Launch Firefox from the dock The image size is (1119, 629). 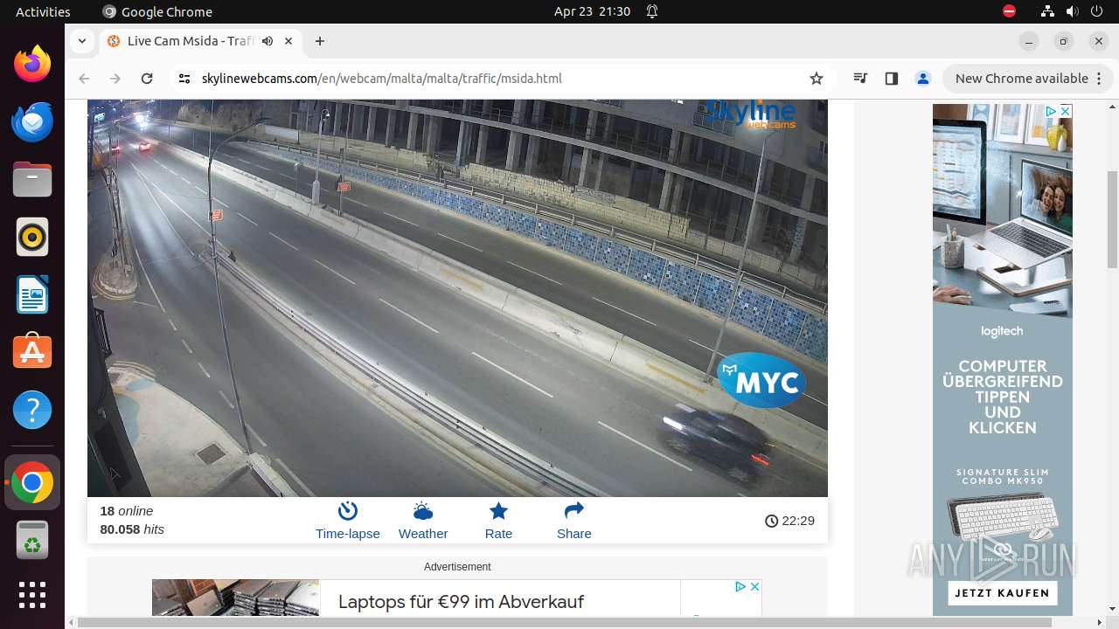click(x=32, y=64)
